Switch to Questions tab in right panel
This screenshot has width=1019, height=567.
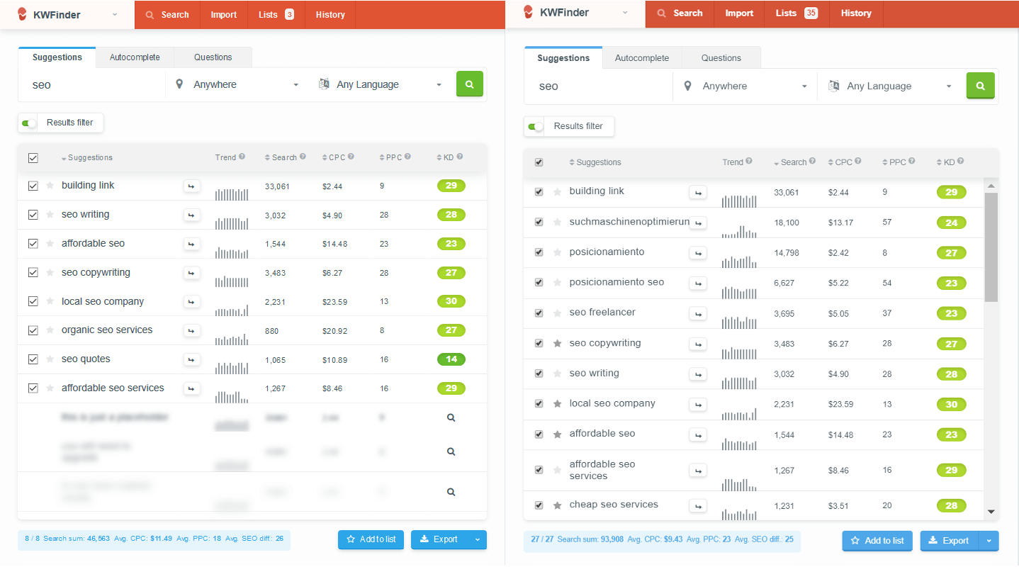tap(721, 58)
